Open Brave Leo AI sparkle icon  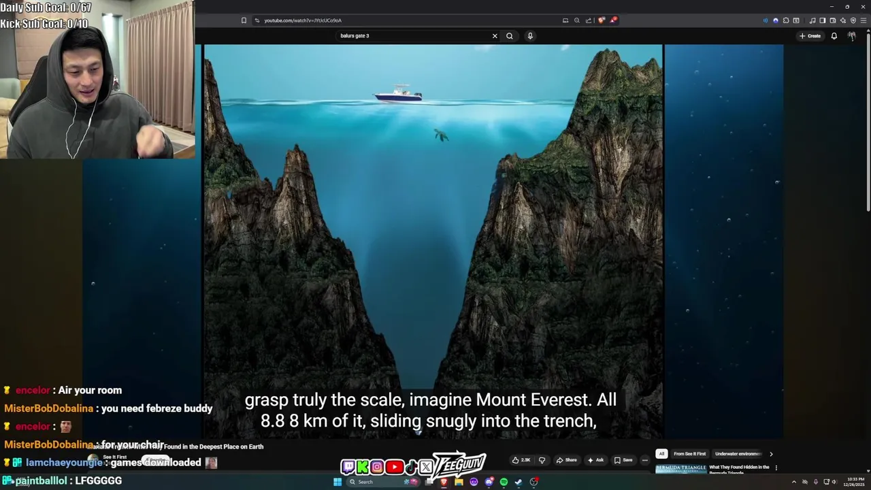(843, 20)
